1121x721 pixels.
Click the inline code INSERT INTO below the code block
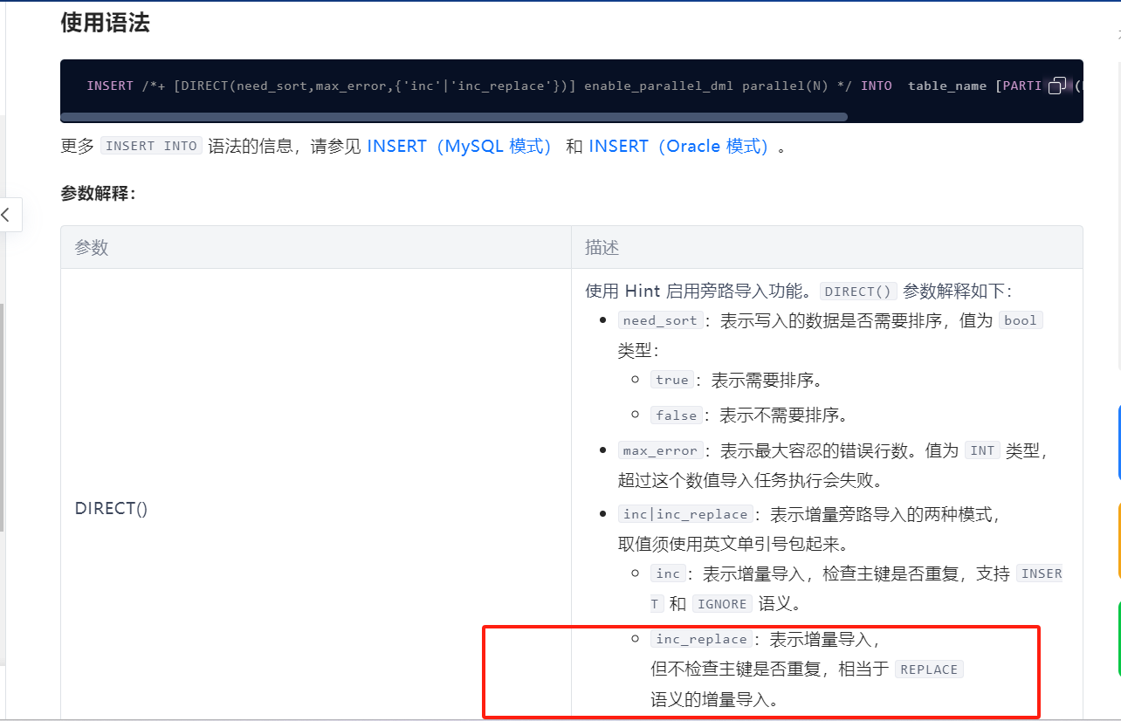[x=151, y=146]
